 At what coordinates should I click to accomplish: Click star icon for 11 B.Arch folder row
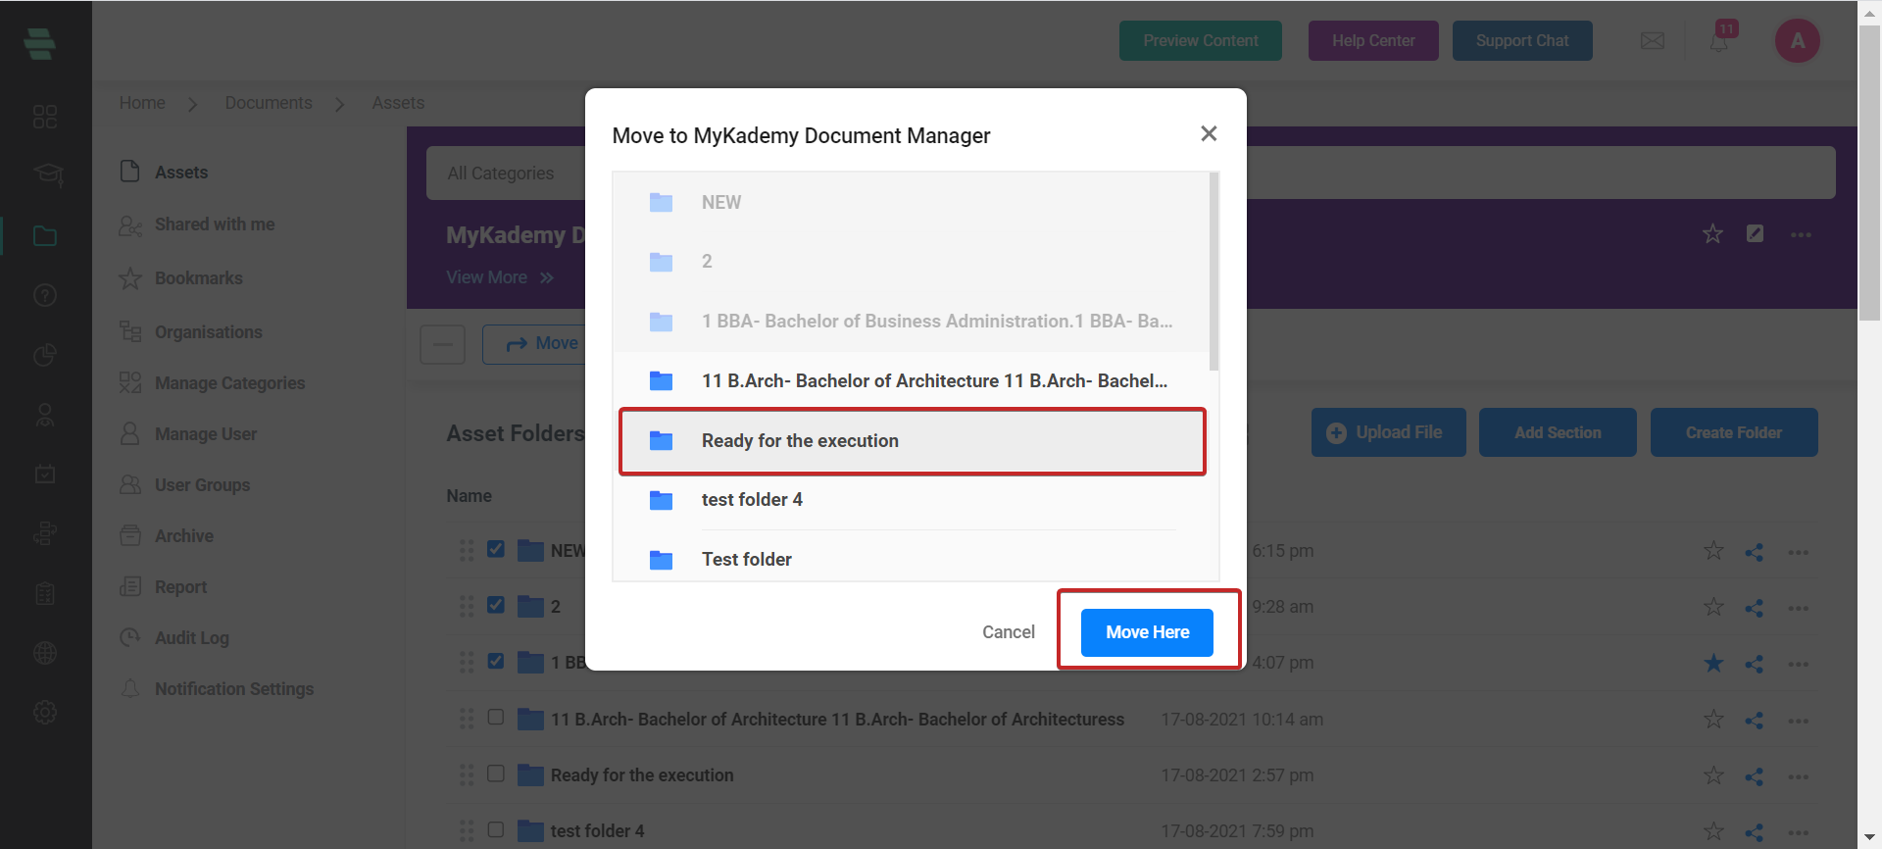coord(1713,720)
